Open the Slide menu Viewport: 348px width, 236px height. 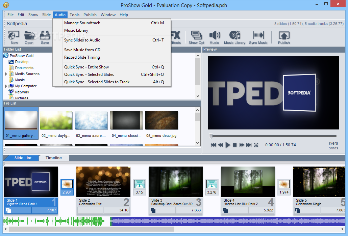pos(46,15)
